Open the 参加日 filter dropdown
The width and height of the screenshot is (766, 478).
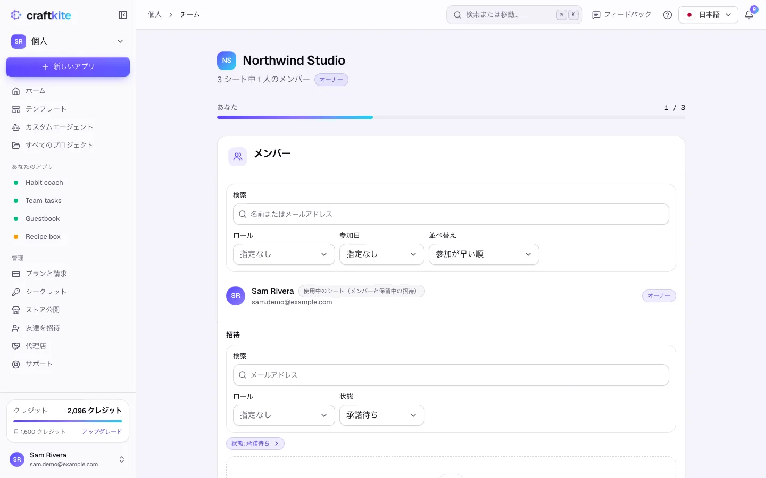pos(382,254)
